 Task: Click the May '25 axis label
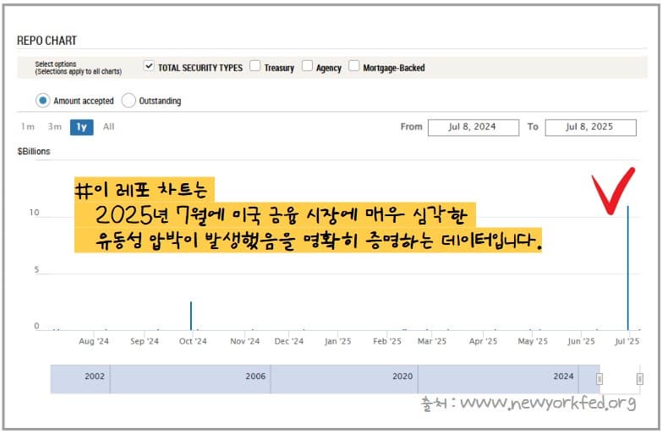(533, 341)
